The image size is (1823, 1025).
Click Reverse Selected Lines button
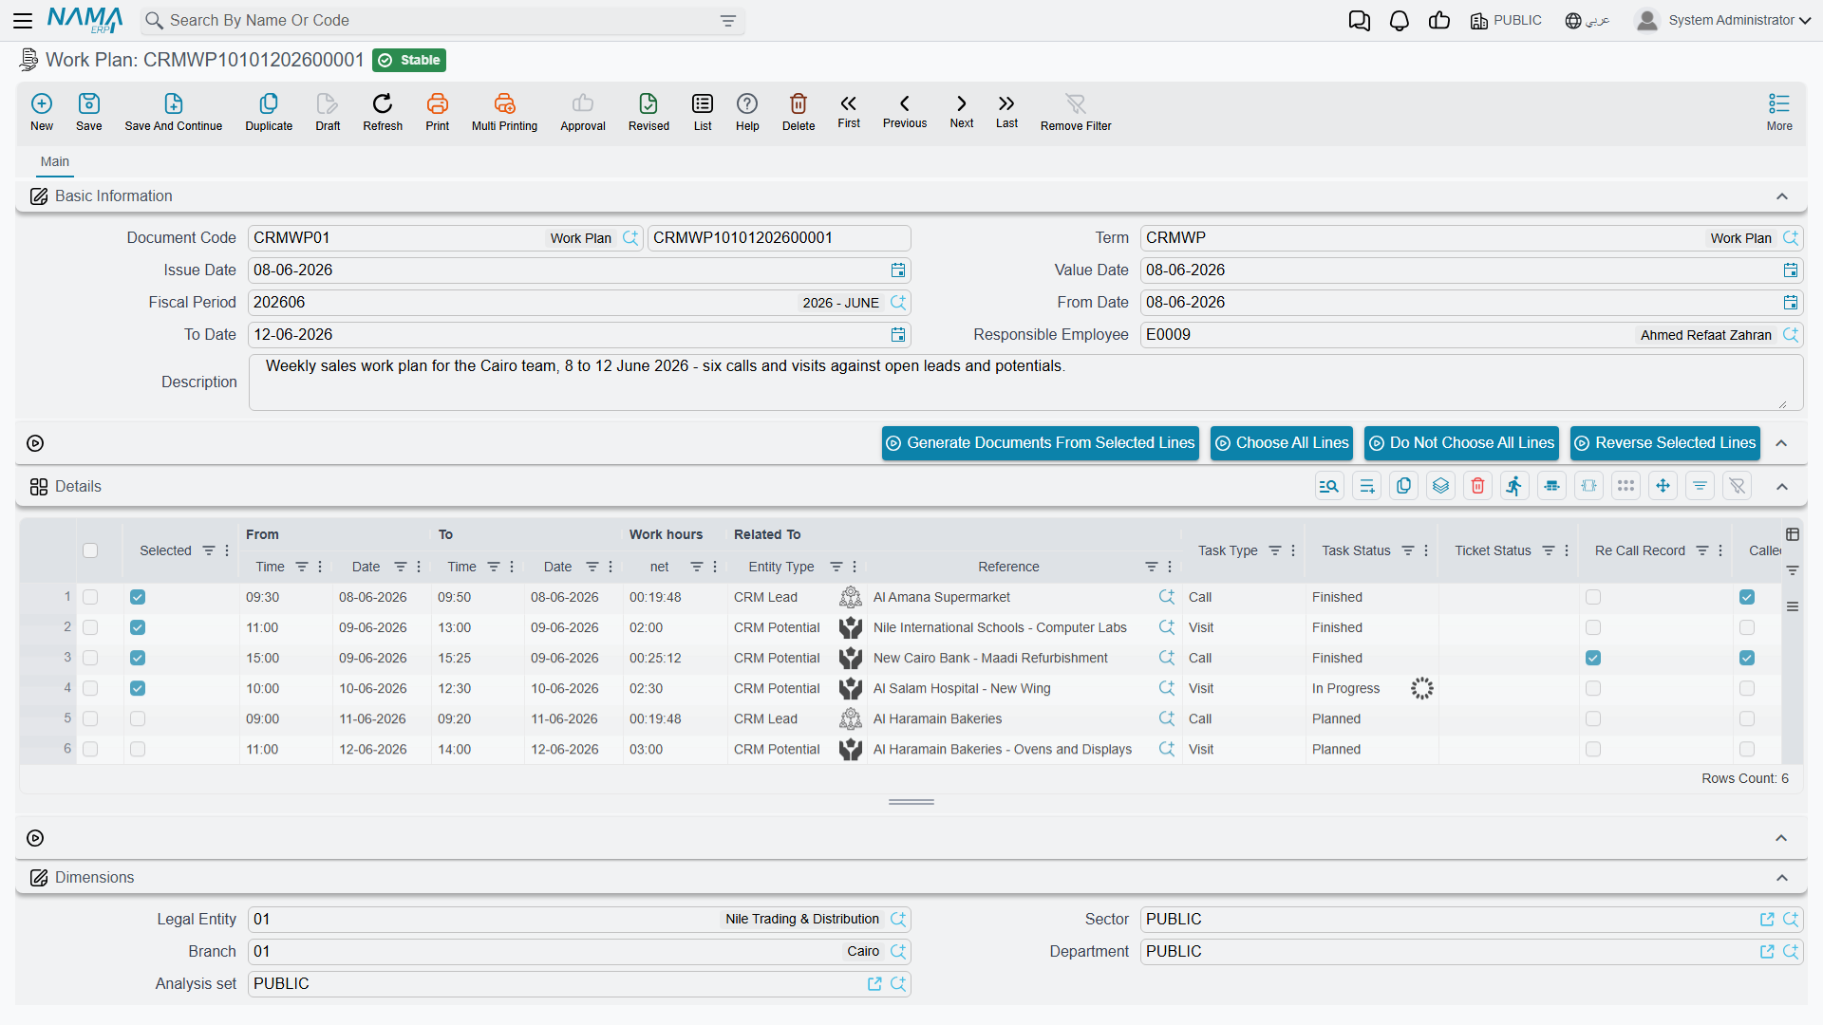(x=1665, y=443)
